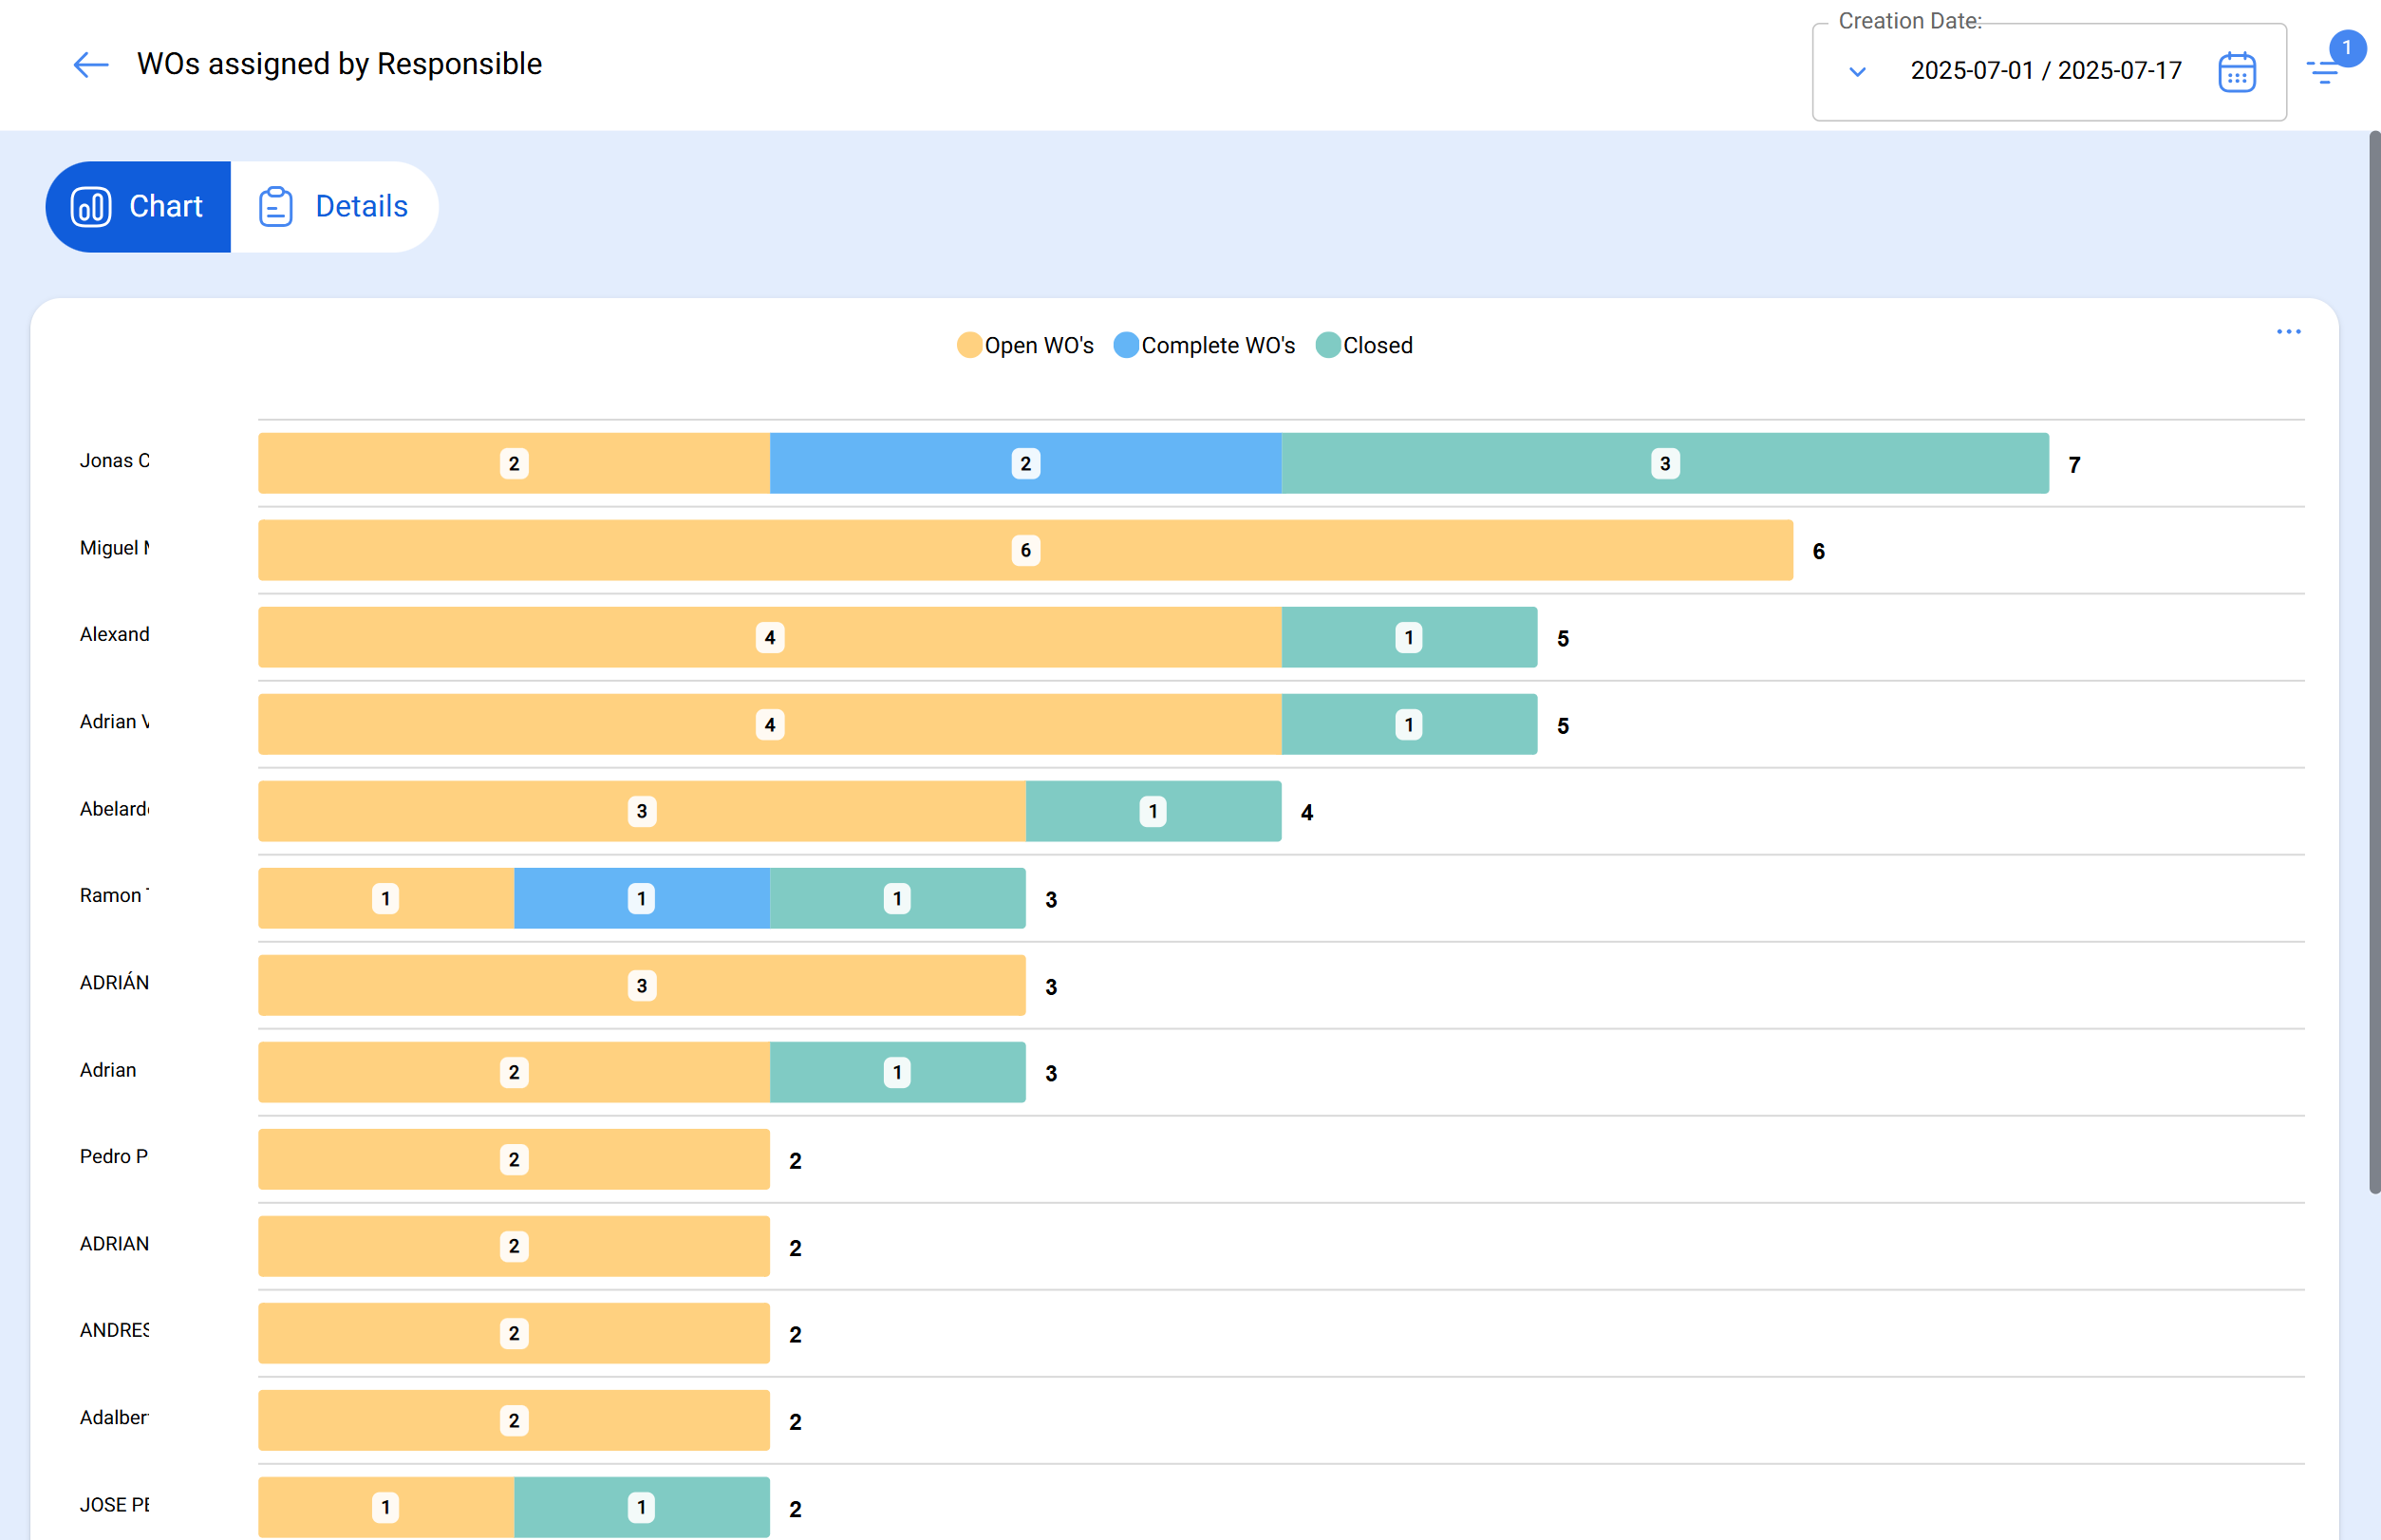The width and height of the screenshot is (2381, 1540).
Task: Click Abelardo's teal Closed bar segment
Action: (1200, 811)
